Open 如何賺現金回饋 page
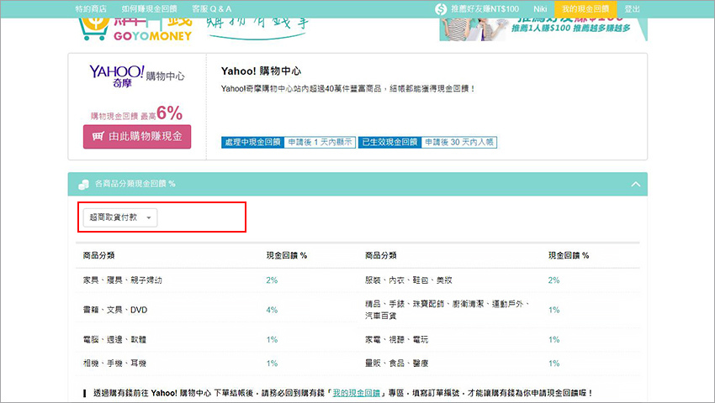 click(149, 8)
